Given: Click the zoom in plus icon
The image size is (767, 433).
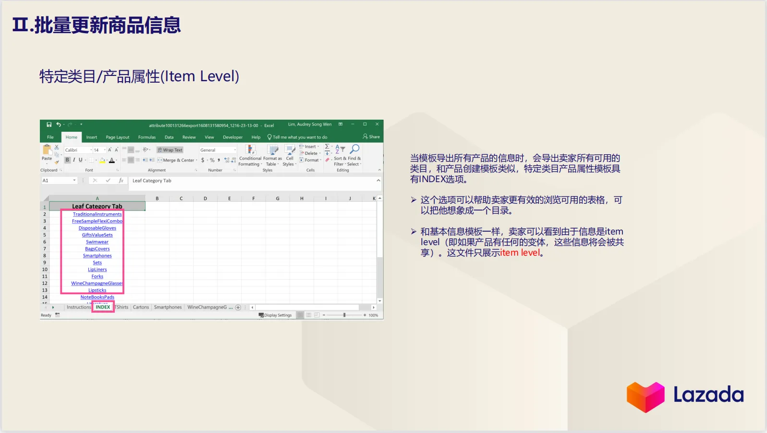Looking at the screenshot, I should coord(365,315).
